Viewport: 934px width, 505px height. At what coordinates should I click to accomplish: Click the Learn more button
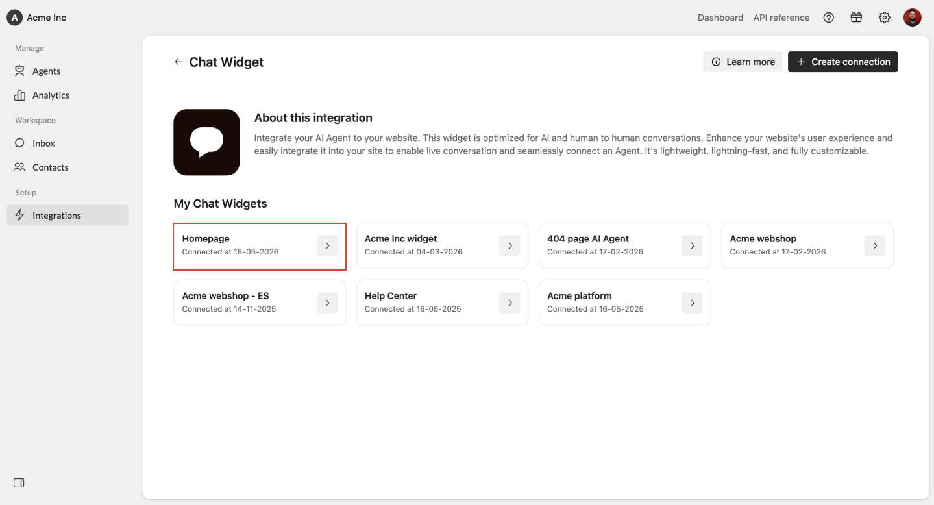pyautogui.click(x=743, y=62)
